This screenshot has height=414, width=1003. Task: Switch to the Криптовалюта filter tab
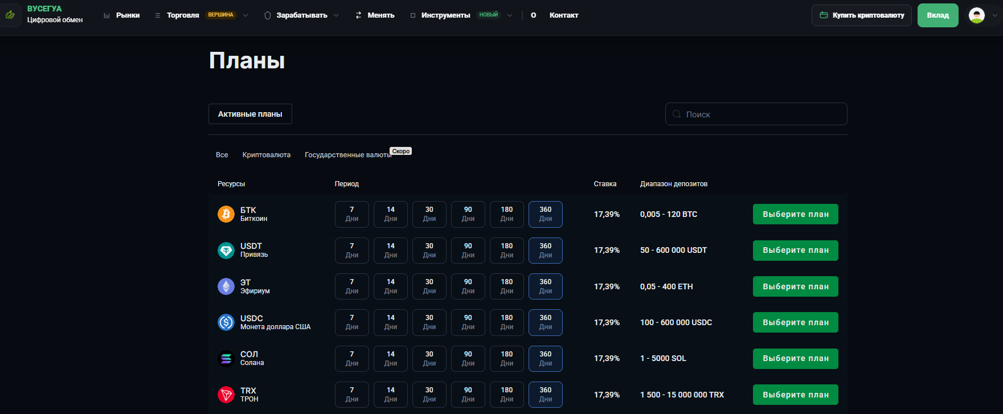[267, 155]
